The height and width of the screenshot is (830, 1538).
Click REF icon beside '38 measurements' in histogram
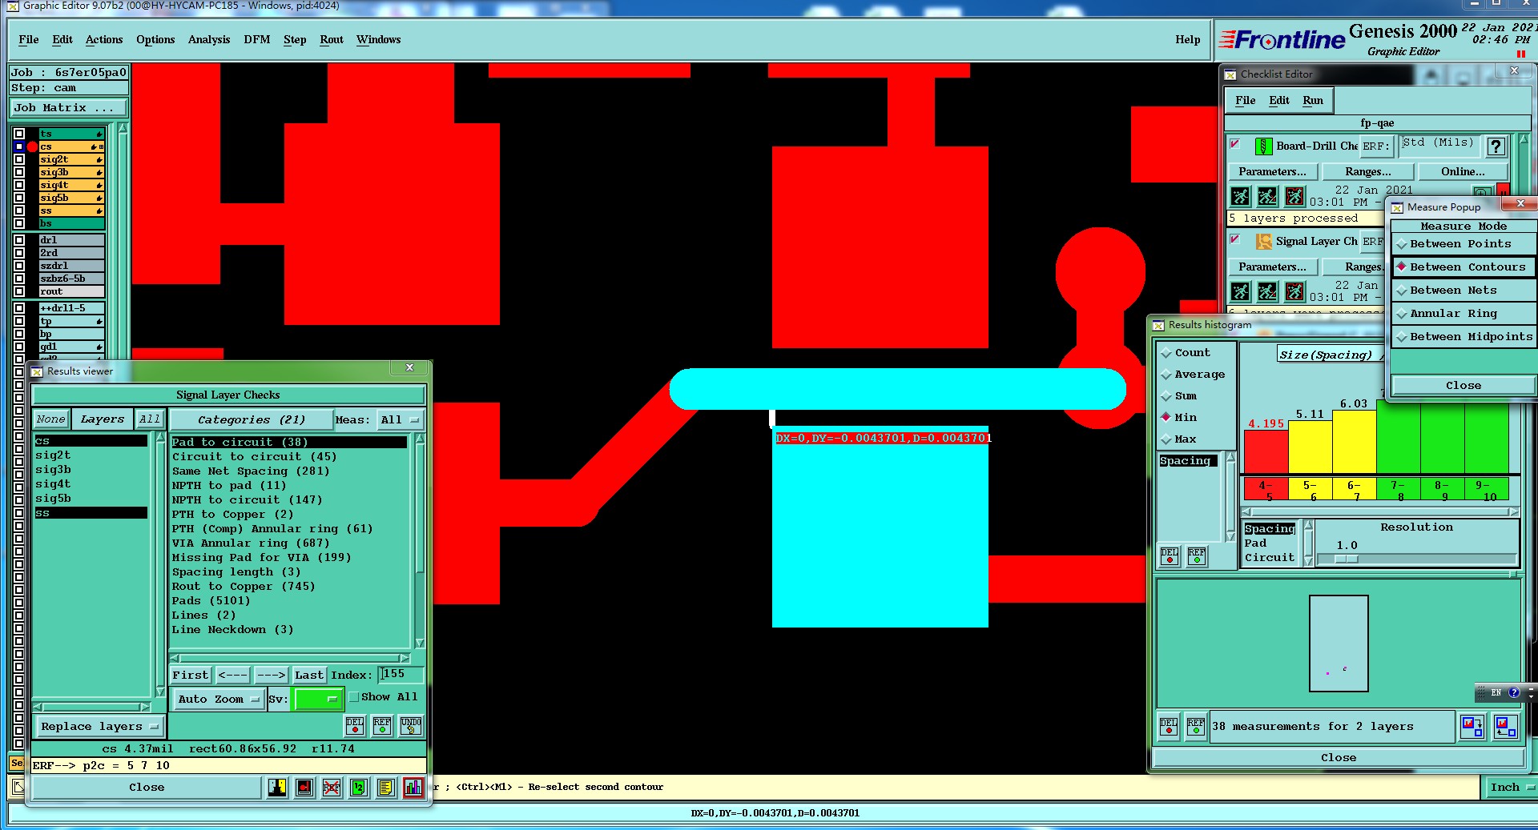1195,727
